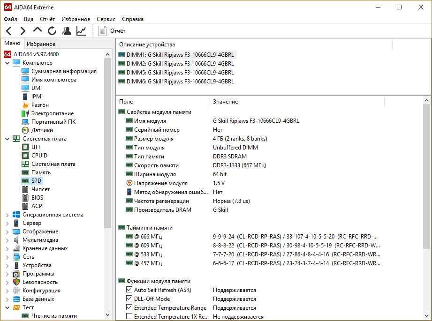Expand the Отображение tree node
The height and width of the screenshot is (321, 432).
8,232
